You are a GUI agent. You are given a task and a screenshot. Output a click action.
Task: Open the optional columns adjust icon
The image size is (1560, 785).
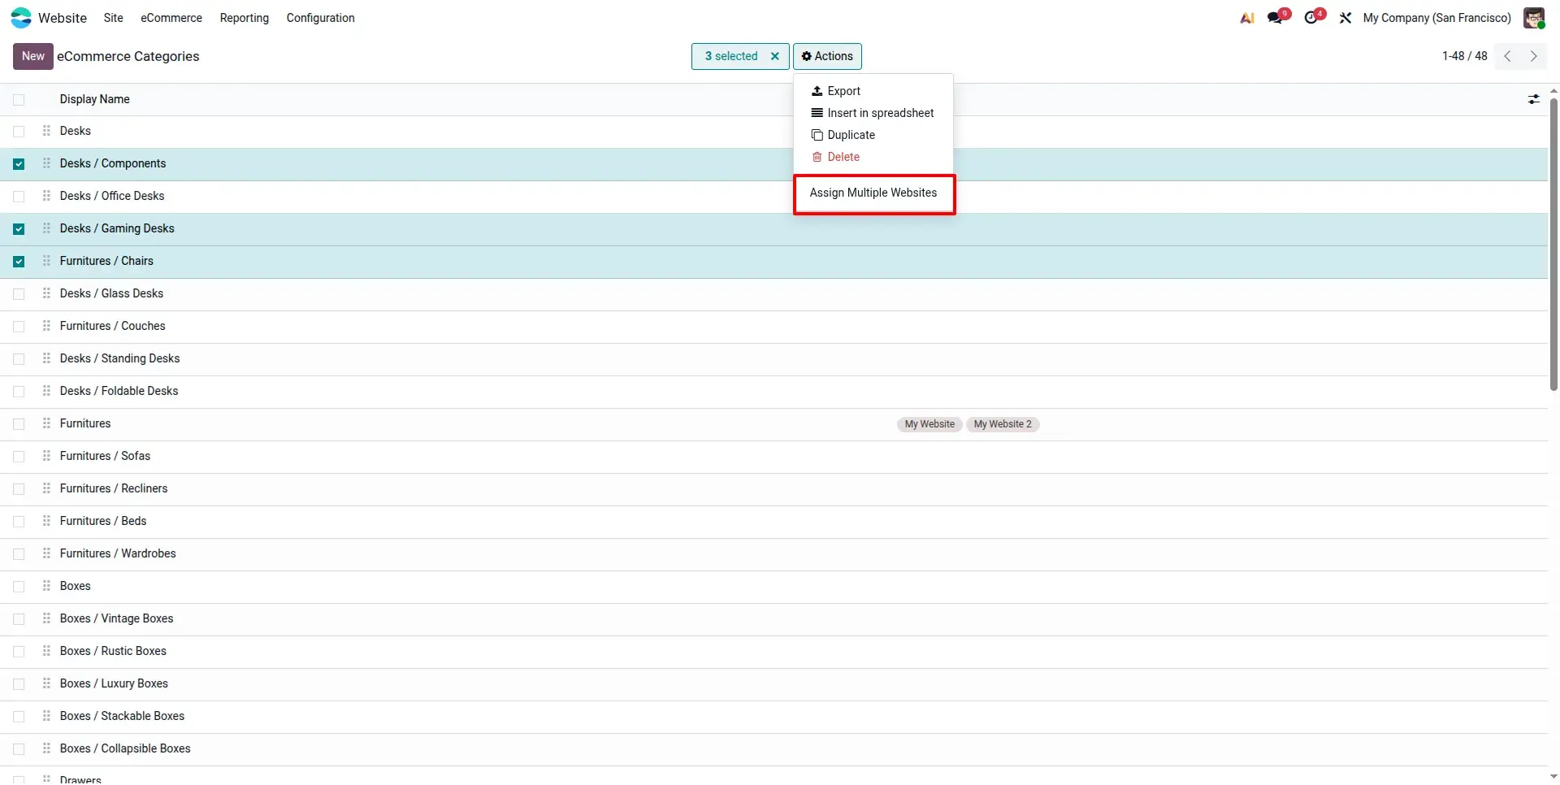[x=1534, y=99]
